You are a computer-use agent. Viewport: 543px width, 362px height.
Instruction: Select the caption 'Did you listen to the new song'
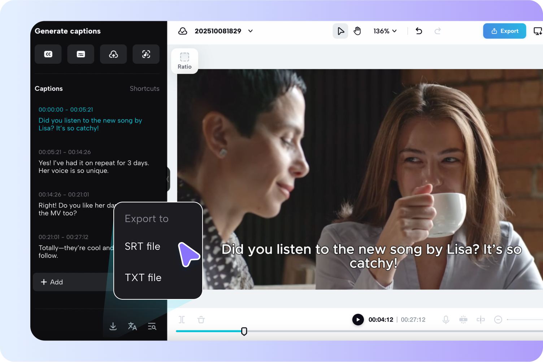[x=90, y=124]
